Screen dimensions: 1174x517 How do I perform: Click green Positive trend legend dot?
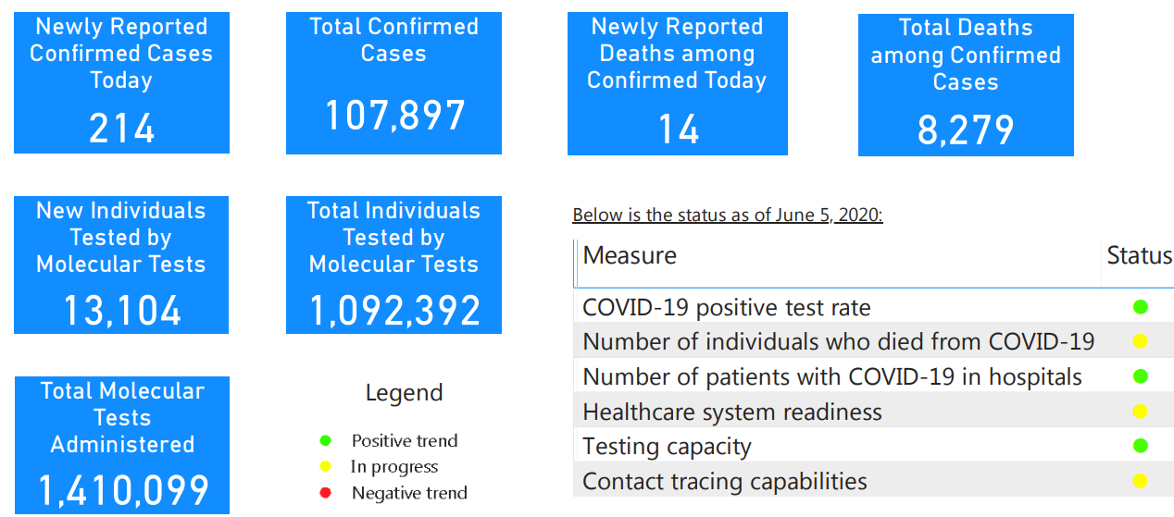(325, 441)
